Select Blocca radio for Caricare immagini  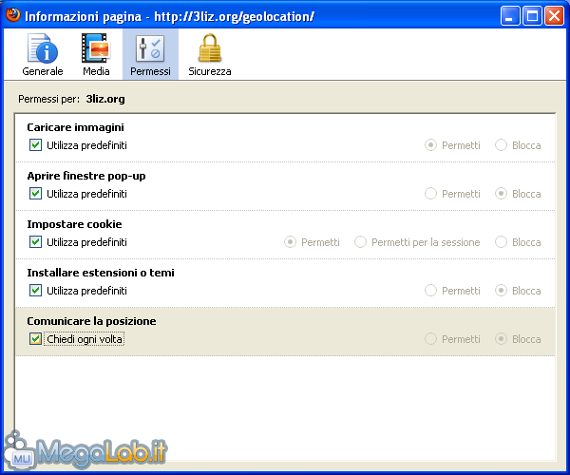click(x=501, y=145)
